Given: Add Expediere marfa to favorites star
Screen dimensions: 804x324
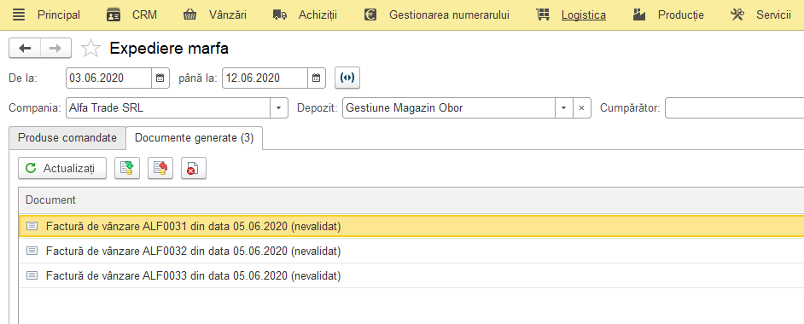Looking at the screenshot, I should [90, 48].
